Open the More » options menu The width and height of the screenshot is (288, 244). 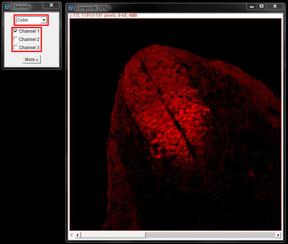(32, 60)
